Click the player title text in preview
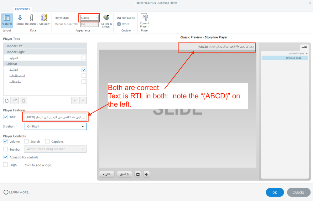The image size is (313, 201). click(226, 47)
